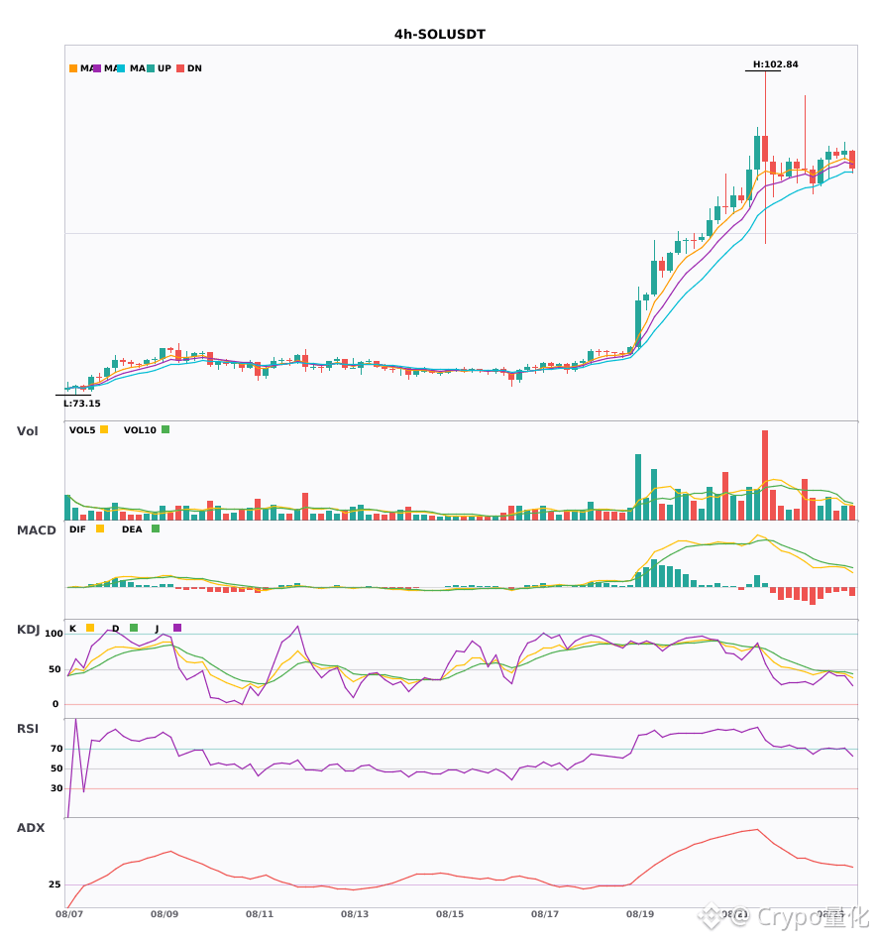Click the 08/19 date label

point(640,914)
